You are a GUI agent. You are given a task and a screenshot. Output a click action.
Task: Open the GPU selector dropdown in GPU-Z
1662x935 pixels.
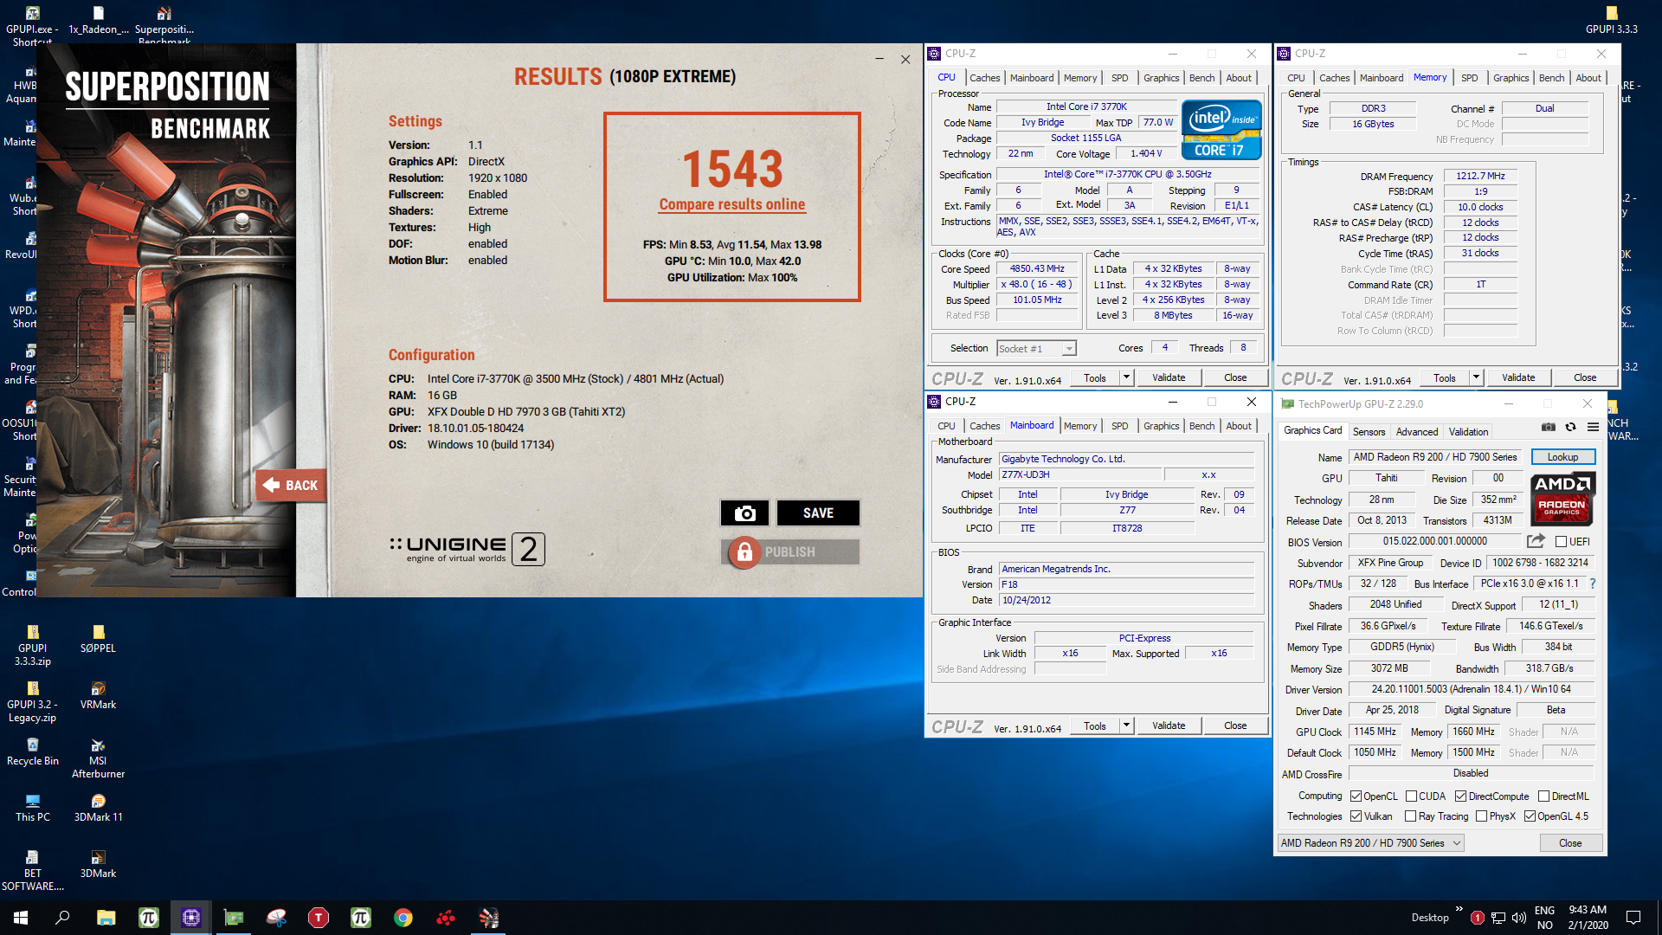pyautogui.click(x=1371, y=843)
